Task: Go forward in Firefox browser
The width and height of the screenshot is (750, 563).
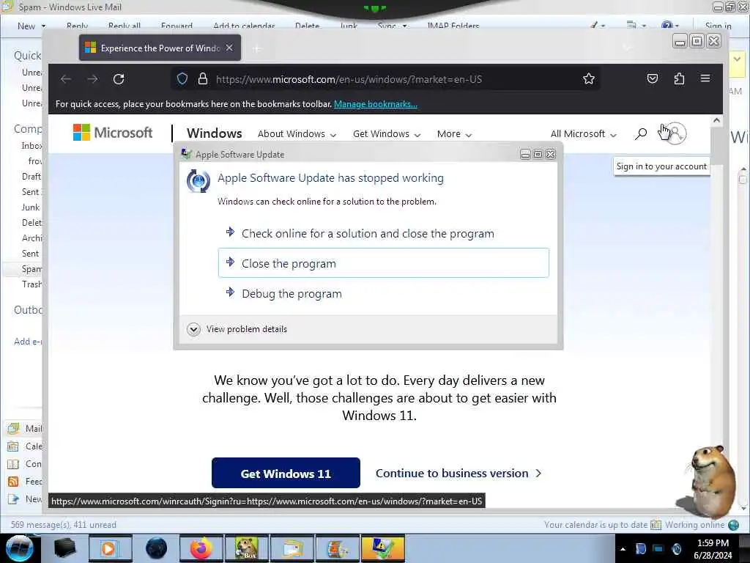Action: [x=92, y=79]
